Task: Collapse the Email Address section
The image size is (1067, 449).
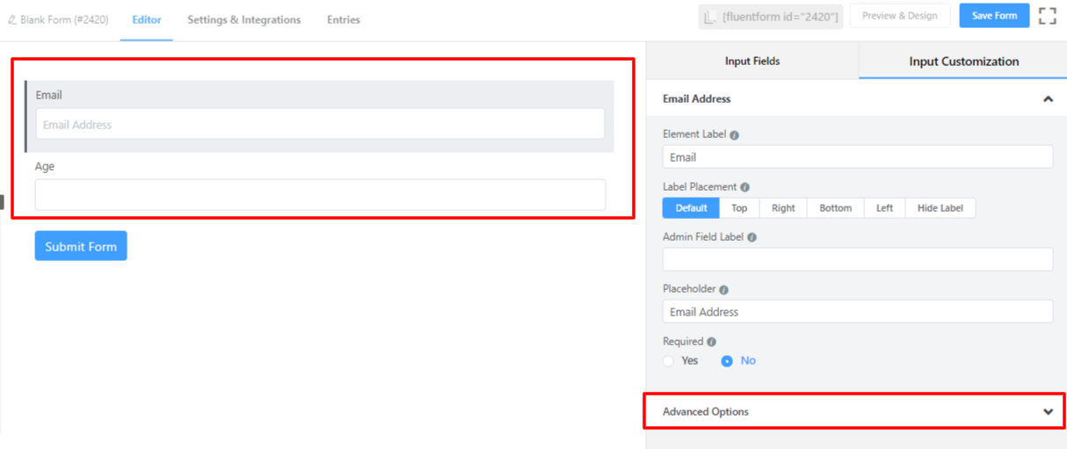Action: pyautogui.click(x=1048, y=99)
